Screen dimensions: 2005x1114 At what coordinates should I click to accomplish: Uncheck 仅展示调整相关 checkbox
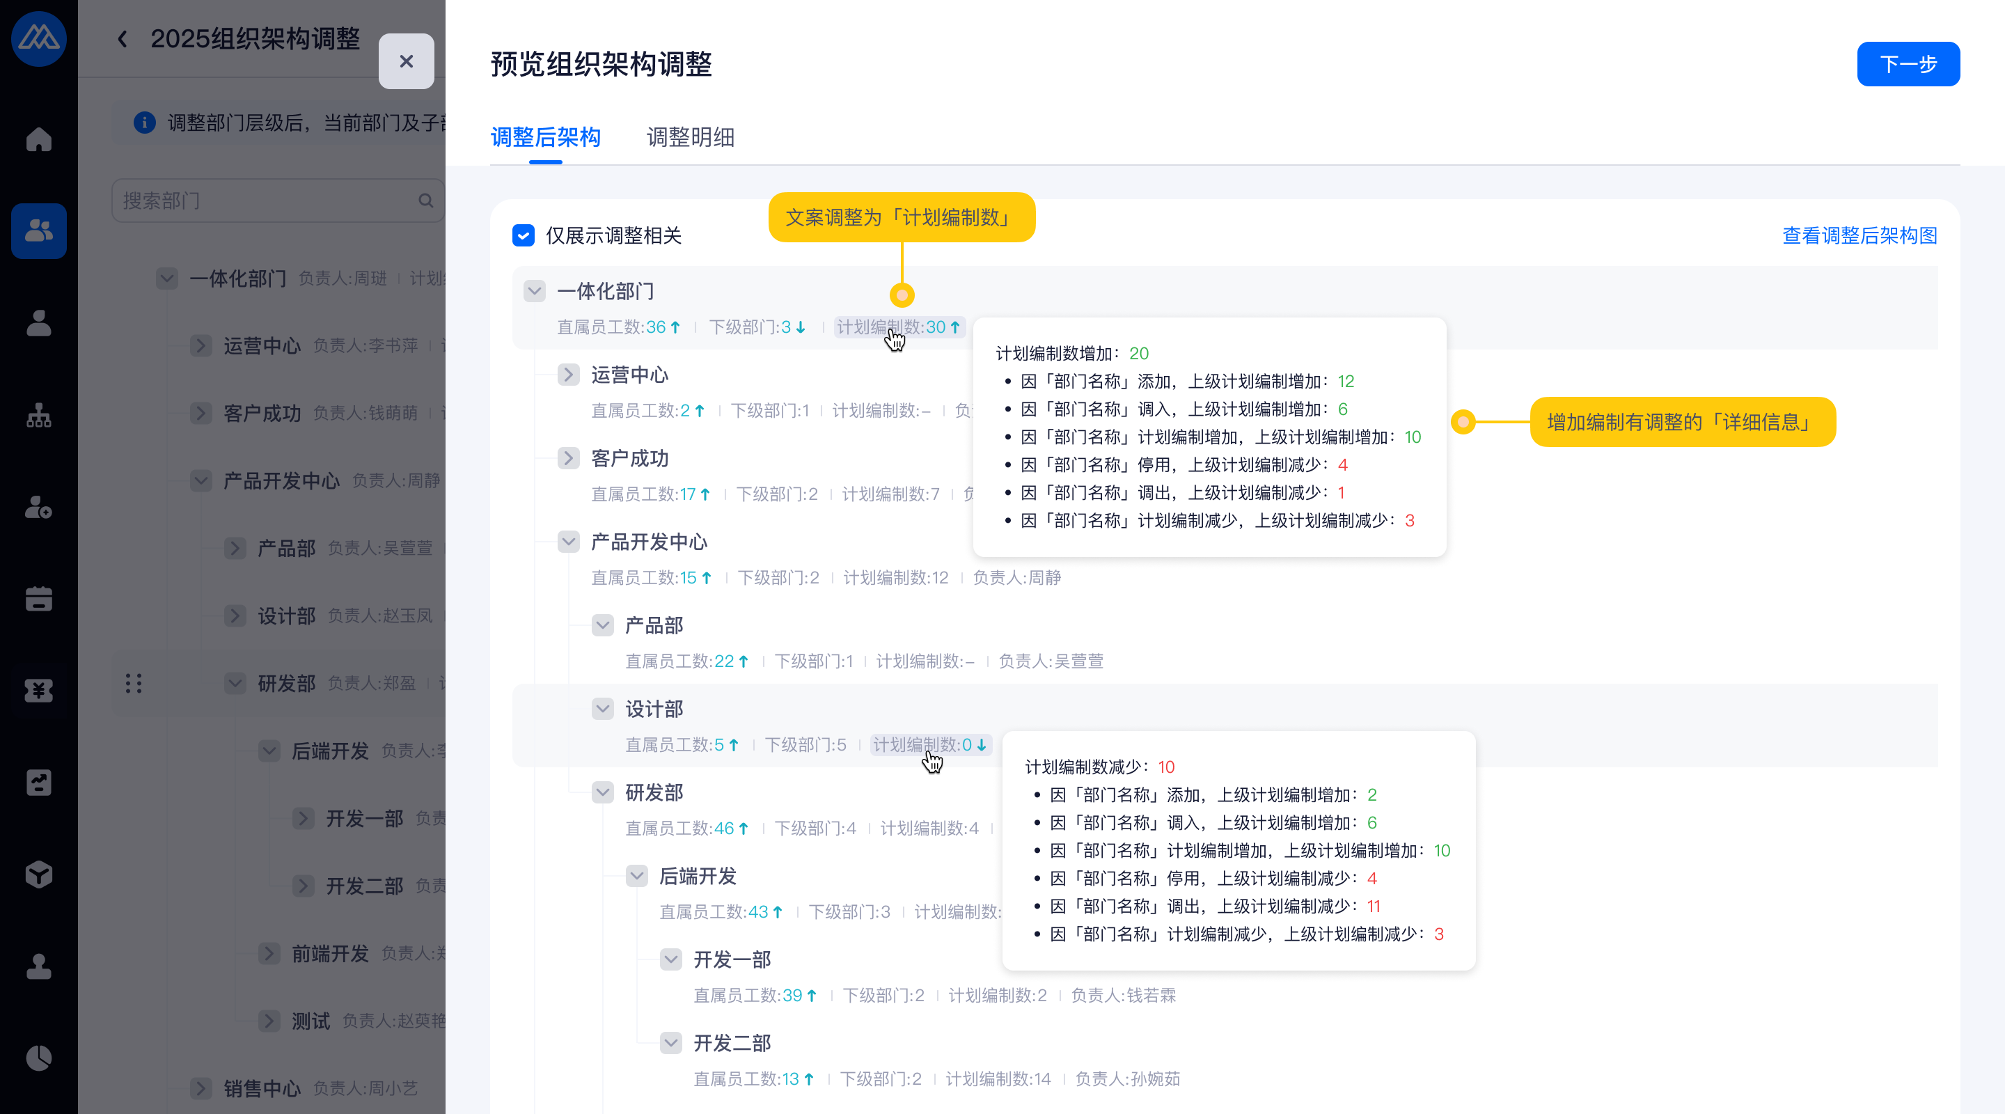pos(523,235)
